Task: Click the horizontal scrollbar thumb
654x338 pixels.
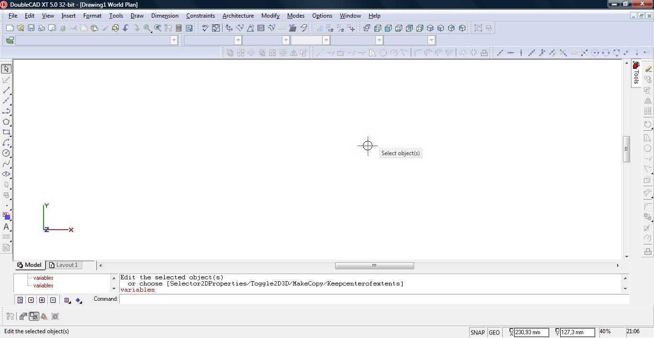Action: point(374,265)
